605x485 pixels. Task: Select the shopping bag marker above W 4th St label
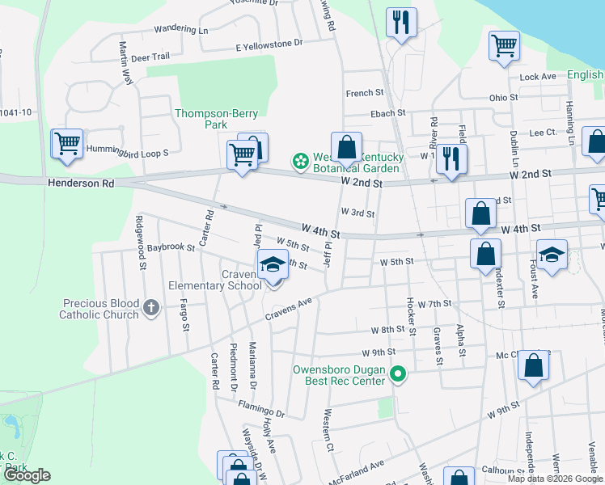(x=480, y=215)
